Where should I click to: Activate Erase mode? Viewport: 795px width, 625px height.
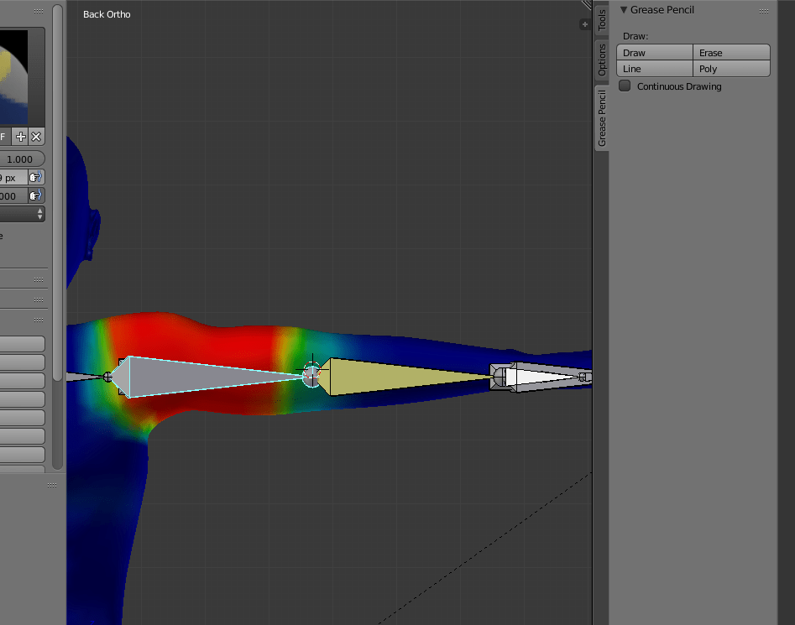pos(731,52)
